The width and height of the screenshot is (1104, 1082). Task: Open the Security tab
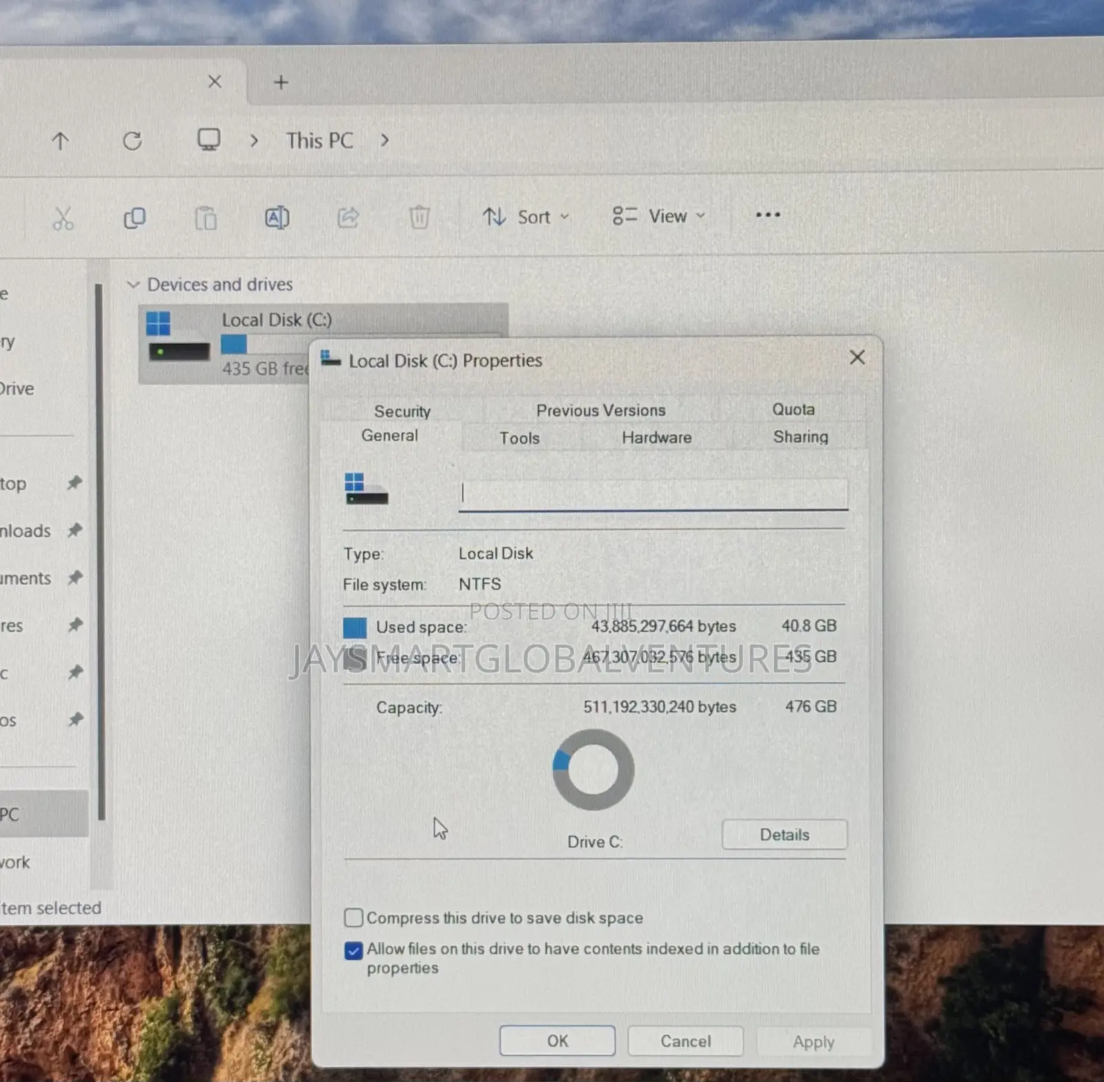pyautogui.click(x=402, y=411)
